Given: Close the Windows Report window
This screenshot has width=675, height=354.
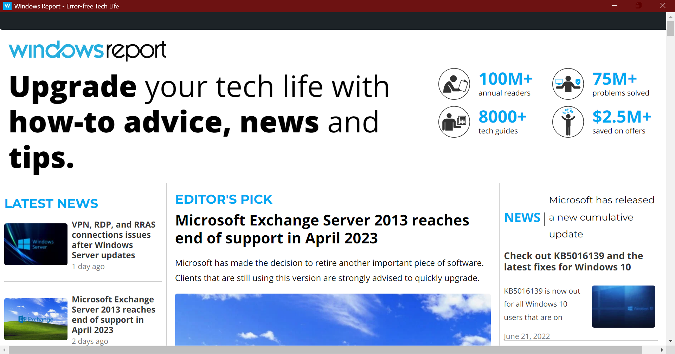Looking at the screenshot, I should tap(663, 6).
